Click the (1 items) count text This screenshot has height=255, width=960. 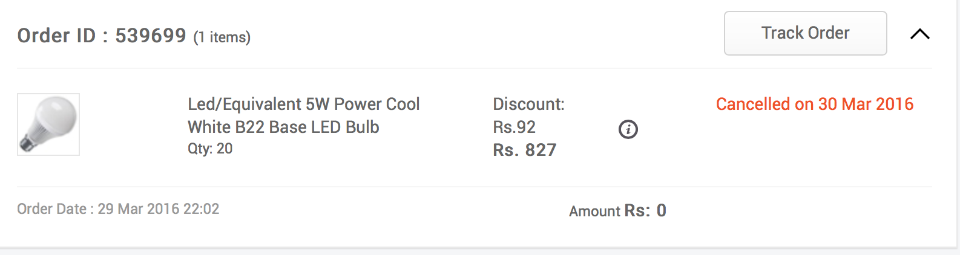click(222, 37)
